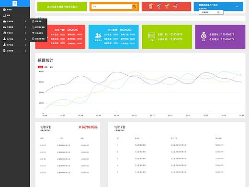Click 1月17日 heading in the left table panel
Viewport: 249px width, 187px height.
pos(46,127)
